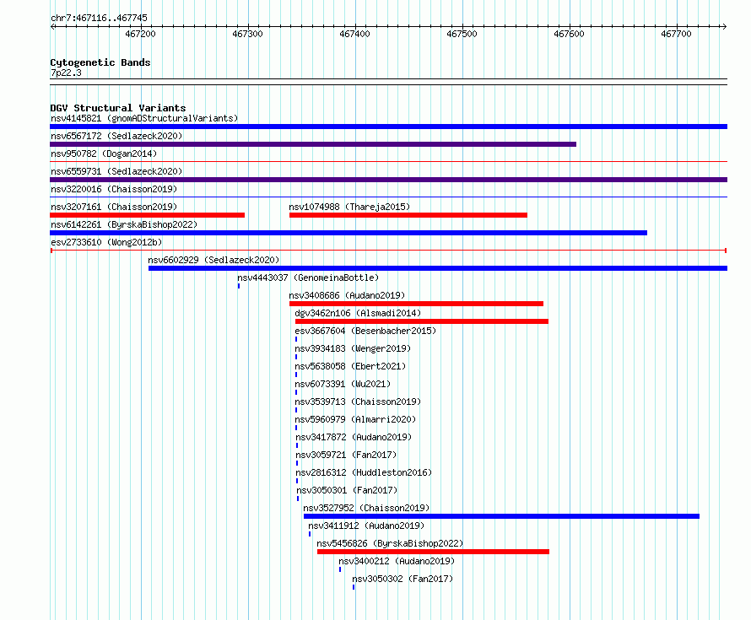Click the Cytogenetic Bands track title
The height and width of the screenshot is (620, 751).
pyautogui.click(x=100, y=62)
